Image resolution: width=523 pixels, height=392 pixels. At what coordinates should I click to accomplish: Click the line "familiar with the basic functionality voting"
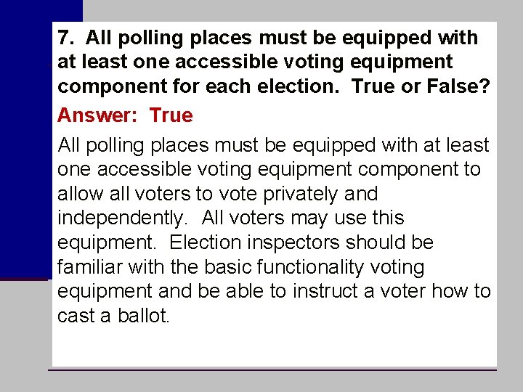[x=241, y=267]
